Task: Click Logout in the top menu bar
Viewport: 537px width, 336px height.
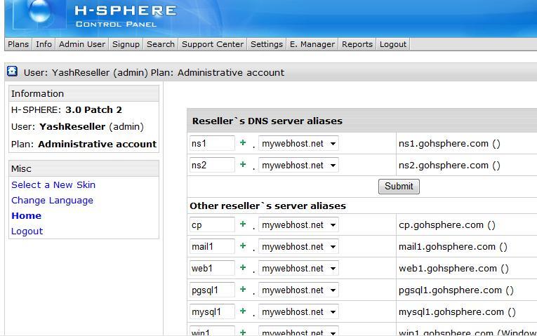Action: pyautogui.click(x=393, y=44)
